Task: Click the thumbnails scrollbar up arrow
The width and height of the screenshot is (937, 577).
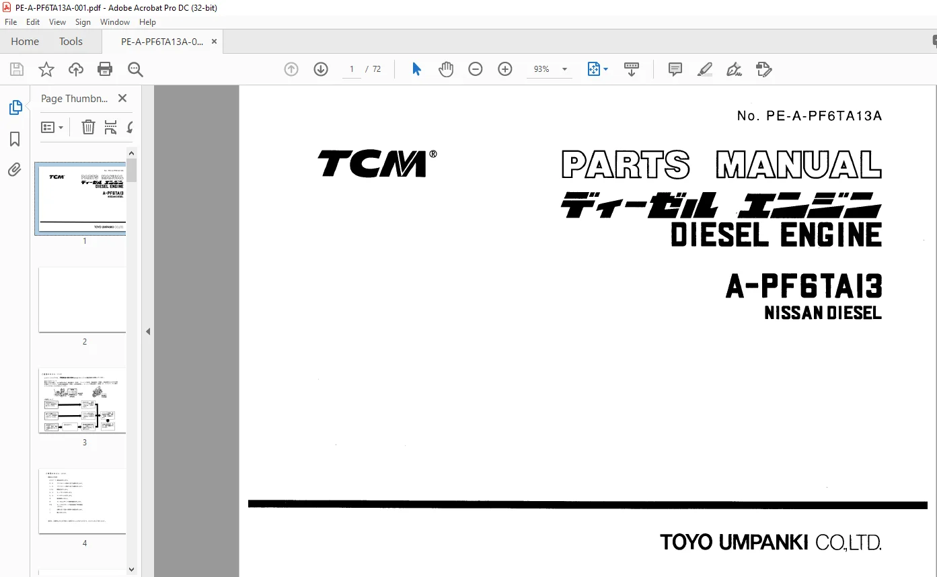Action: (x=133, y=153)
